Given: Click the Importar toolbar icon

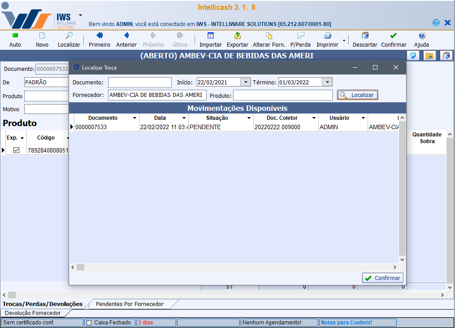Looking at the screenshot, I should click(x=210, y=39).
